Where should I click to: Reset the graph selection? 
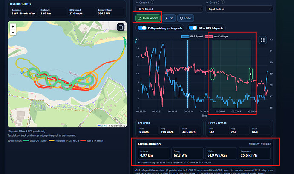pyautogui.click(x=186, y=18)
